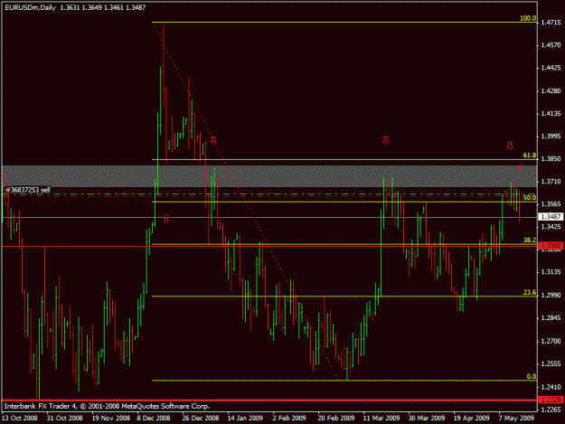Click the 1.3995 price axis label
565x424 pixels.
pyautogui.click(x=551, y=137)
